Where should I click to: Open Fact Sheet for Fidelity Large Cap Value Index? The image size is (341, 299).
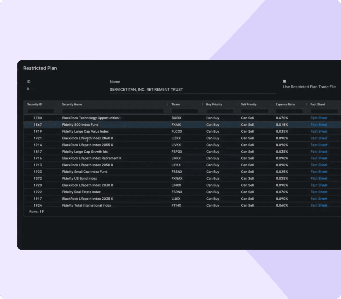(x=319, y=132)
